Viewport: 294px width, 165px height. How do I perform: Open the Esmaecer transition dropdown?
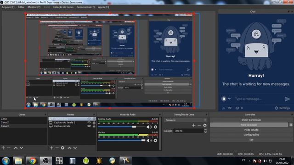click(185, 120)
